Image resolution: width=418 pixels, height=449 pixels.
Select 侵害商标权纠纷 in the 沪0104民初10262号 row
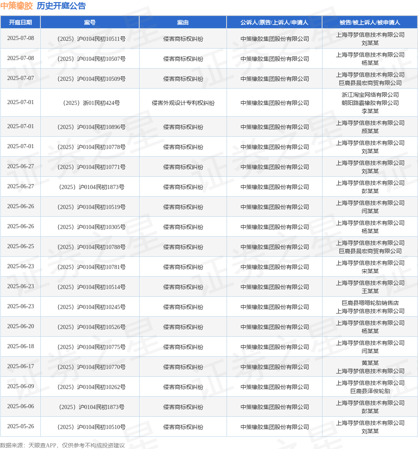(183, 387)
